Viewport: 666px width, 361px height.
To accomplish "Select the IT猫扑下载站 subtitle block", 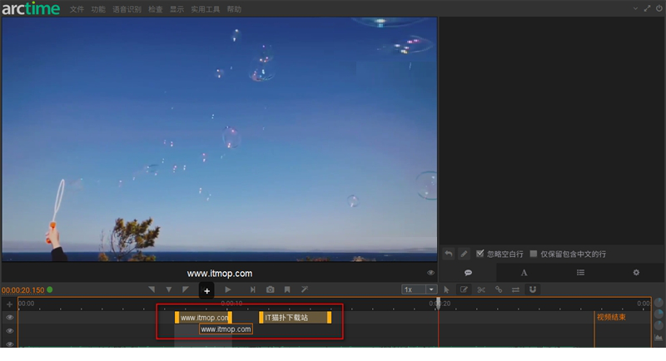I will tap(295, 317).
